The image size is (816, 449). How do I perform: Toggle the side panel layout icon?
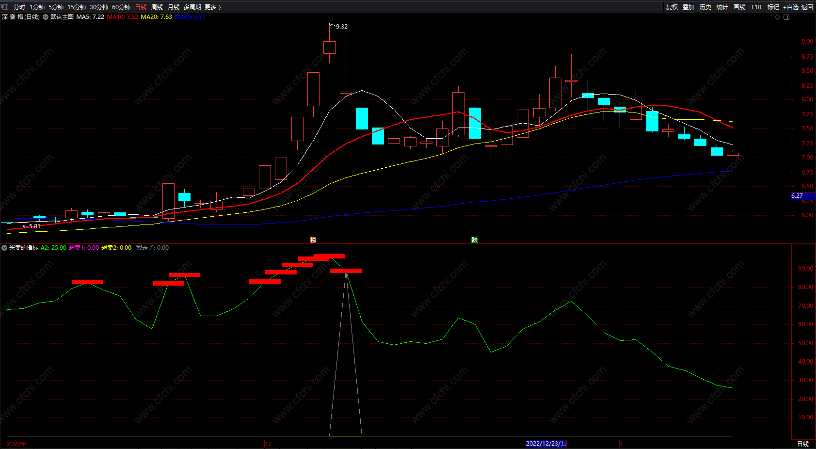pos(786,17)
